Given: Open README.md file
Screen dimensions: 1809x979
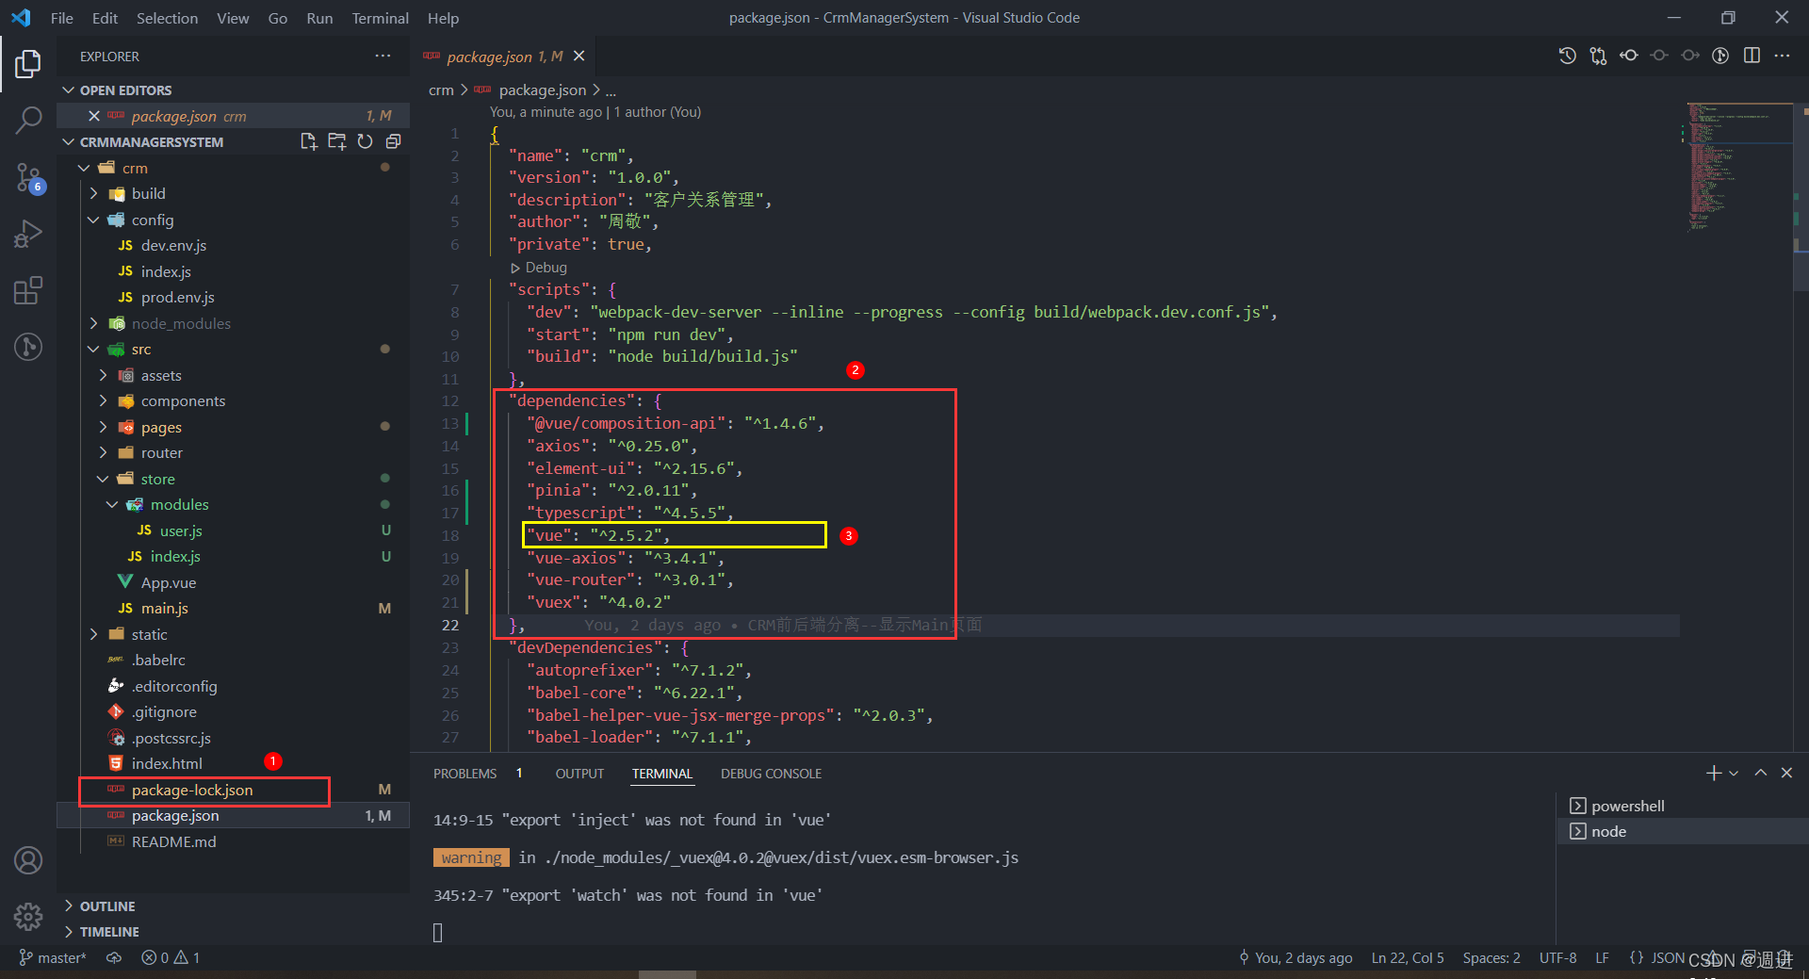Looking at the screenshot, I should click(x=174, y=841).
